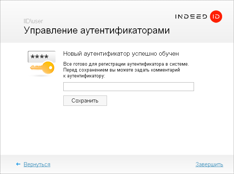Select heading Новый аутентификатор успешно обучен

click(121, 54)
